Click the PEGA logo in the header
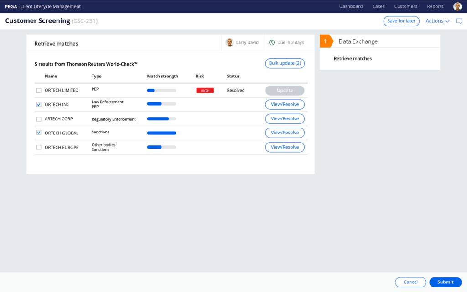Image resolution: width=467 pixels, height=292 pixels. [x=11, y=6]
